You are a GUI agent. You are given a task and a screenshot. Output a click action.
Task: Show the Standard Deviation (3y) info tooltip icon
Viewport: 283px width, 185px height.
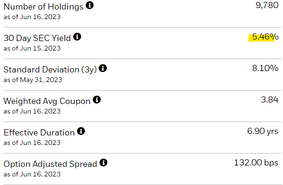point(103,68)
